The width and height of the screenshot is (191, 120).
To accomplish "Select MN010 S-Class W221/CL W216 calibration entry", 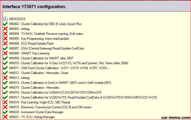I will [x=68, y=63].
